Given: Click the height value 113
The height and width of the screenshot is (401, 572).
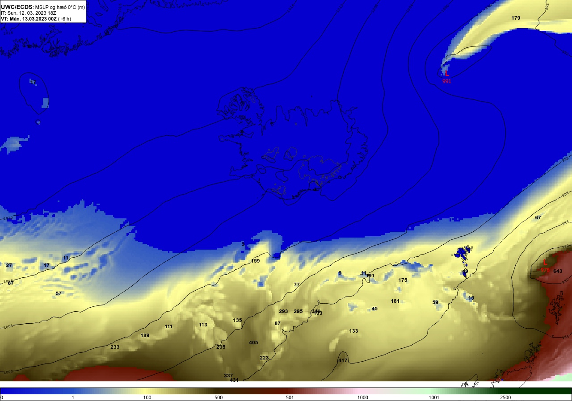Looking at the screenshot, I should 203,325.
